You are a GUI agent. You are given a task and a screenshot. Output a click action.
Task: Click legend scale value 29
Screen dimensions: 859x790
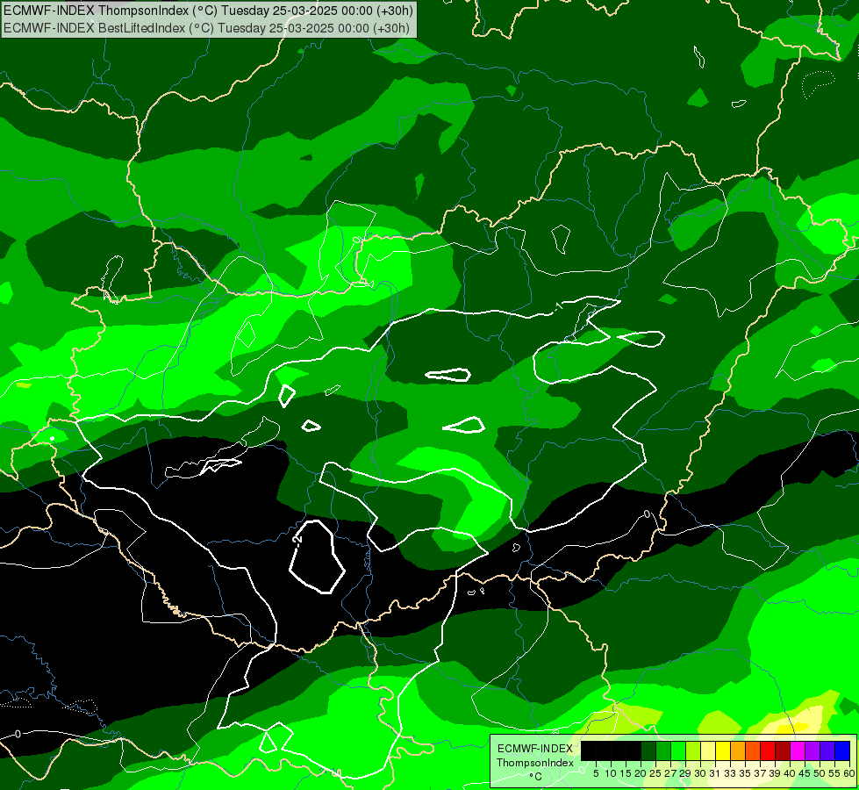click(686, 773)
